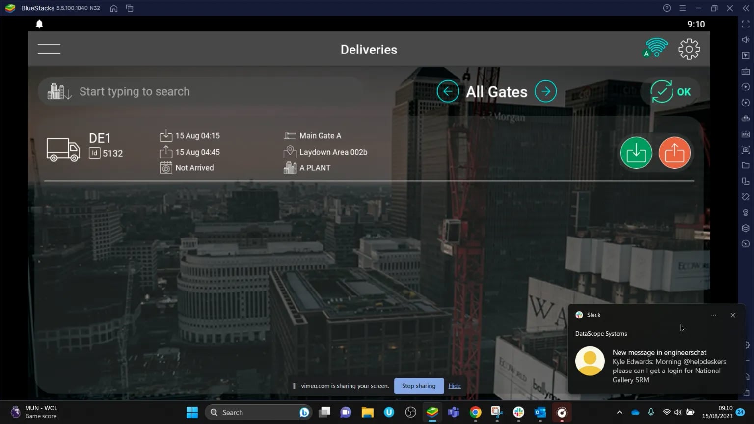Open the hamburger menu in Deliveries
This screenshot has width=754, height=424.
coord(49,49)
